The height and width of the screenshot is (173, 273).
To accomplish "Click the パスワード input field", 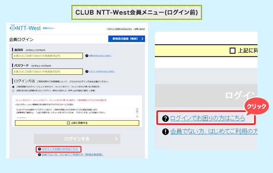I will pyautogui.click(x=47, y=71).
